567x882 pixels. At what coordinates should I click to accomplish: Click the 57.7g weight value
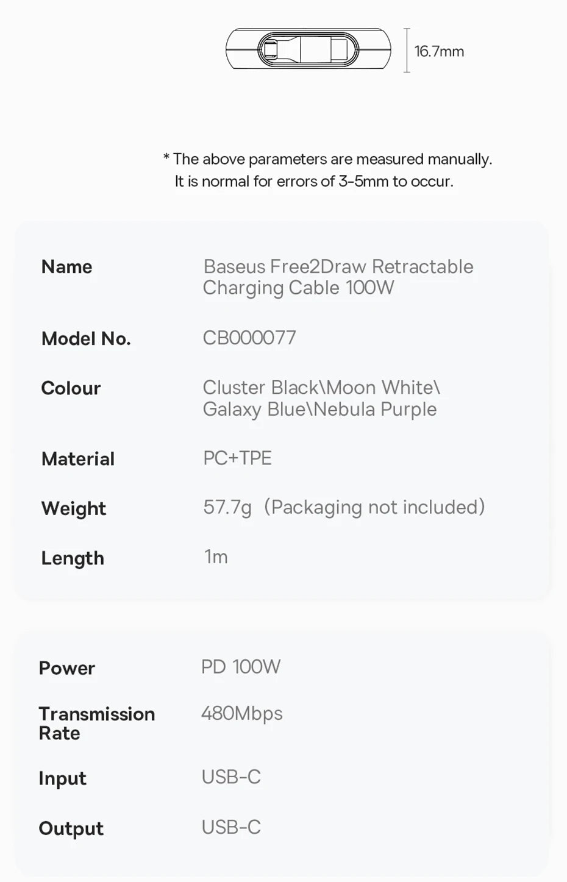pos(227,507)
